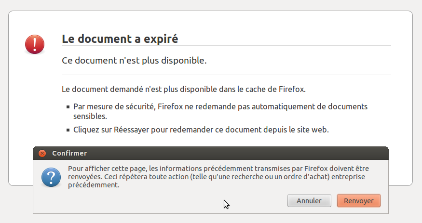This screenshot has height=223, width=422.
Task: Click the square bullet before "Cliquez sur"
Action: [68, 130]
